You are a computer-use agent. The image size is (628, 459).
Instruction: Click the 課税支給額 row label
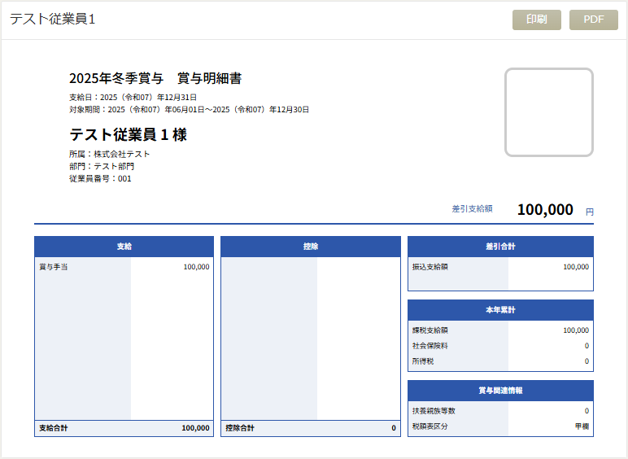pyautogui.click(x=430, y=330)
